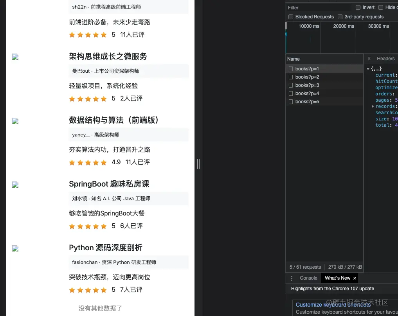Click the 5 / 61 requests status
398x316 pixels.
click(x=305, y=267)
